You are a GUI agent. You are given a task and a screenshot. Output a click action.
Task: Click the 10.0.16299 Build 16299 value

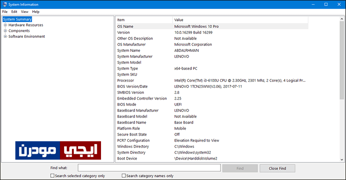[x=193, y=32]
